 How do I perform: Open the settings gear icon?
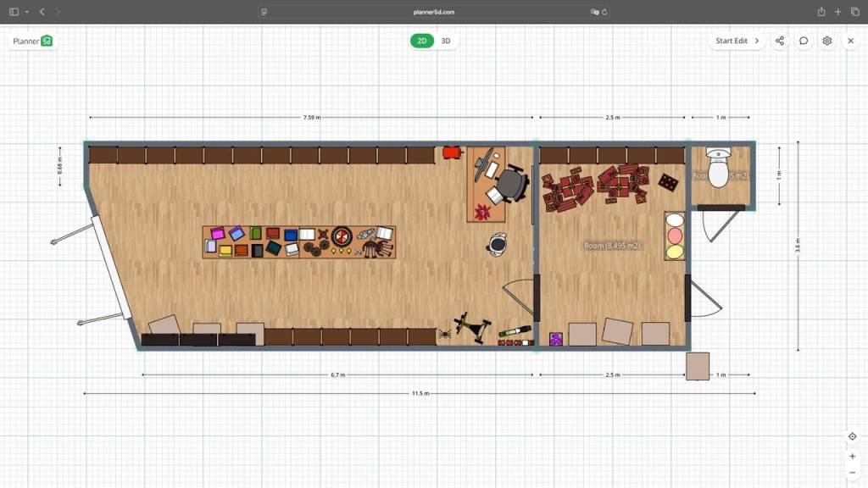point(826,41)
